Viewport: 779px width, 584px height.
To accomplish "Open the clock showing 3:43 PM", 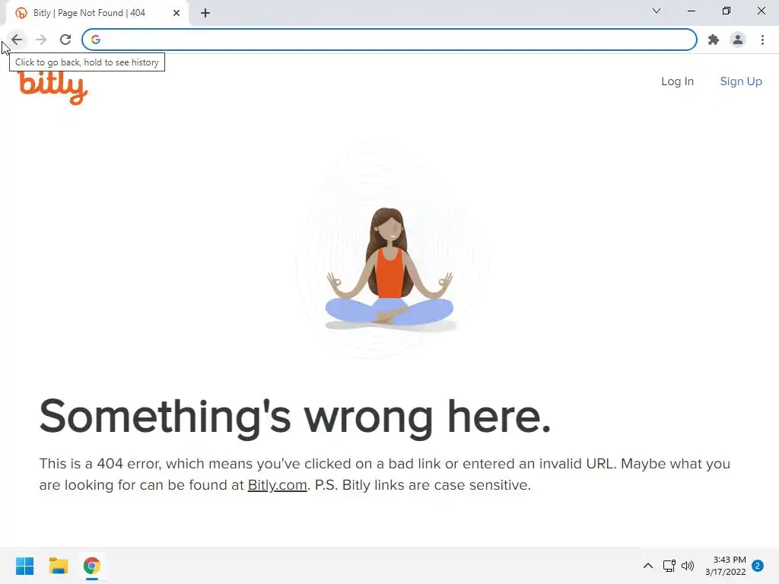I will coord(725,566).
